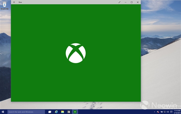Screen dimensions: 181x114
Task: Open the Store from the taskbar
Action: point(69,112)
